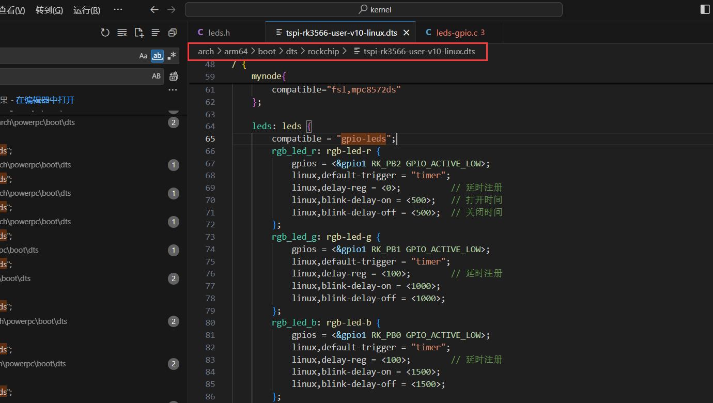Image resolution: width=713 pixels, height=403 pixels.
Task: Open a new search editor
Action: pyautogui.click(x=139, y=33)
